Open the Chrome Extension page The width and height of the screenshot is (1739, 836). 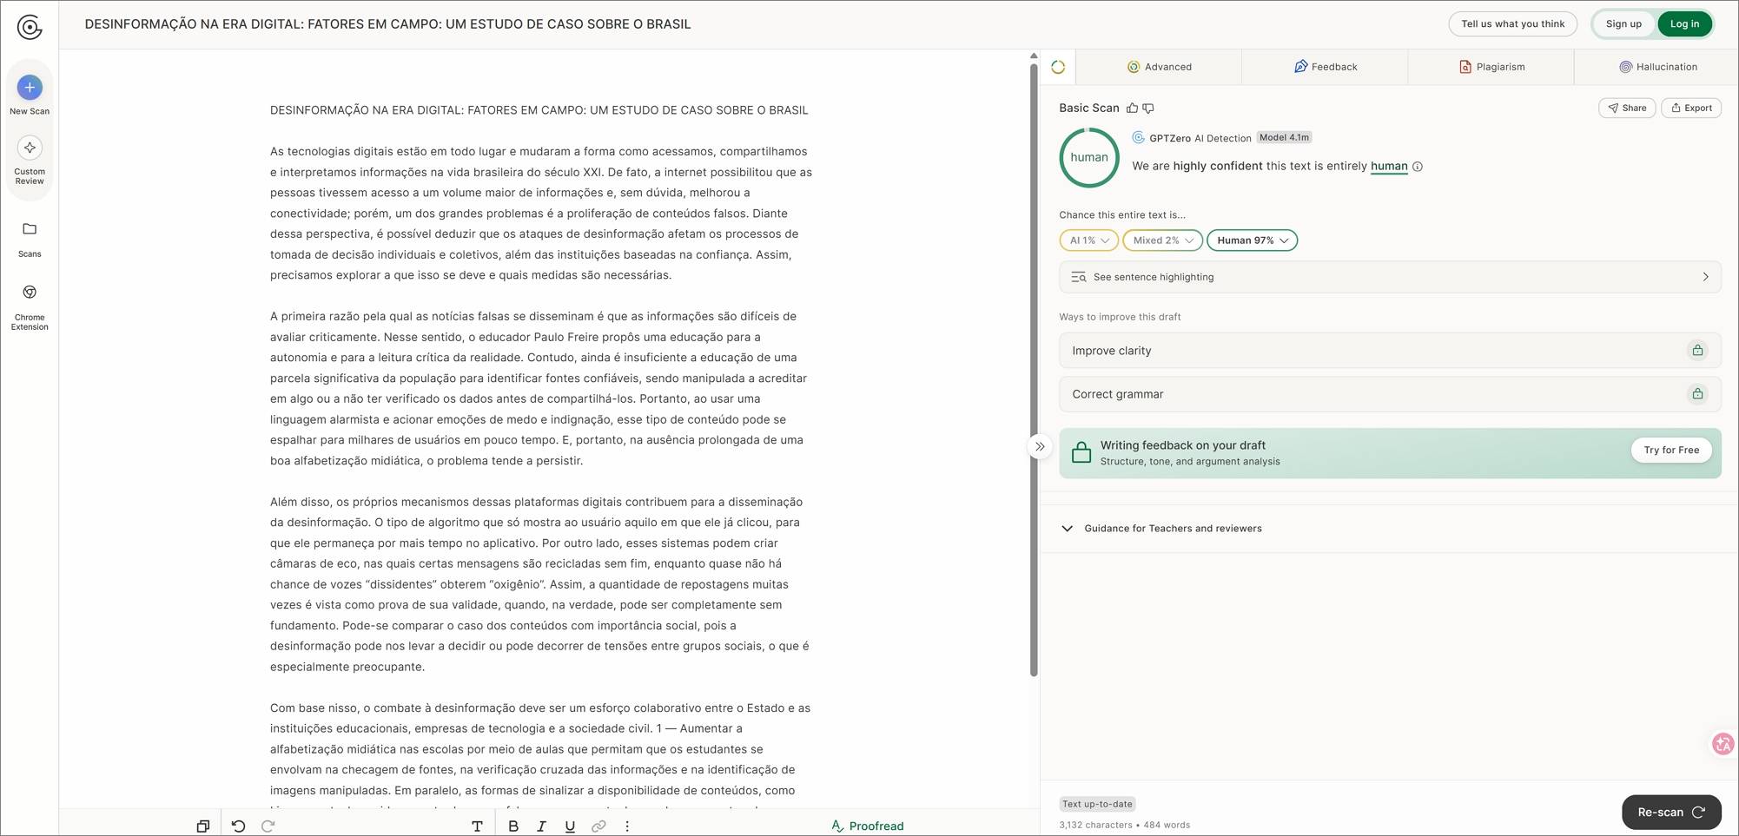click(30, 307)
